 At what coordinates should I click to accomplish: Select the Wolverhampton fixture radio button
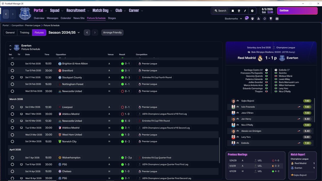(12, 158)
